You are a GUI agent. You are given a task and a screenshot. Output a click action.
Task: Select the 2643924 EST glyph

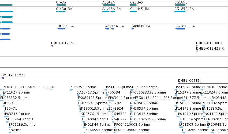[111, 111]
